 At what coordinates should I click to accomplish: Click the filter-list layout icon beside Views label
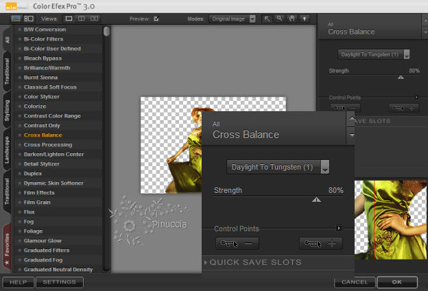coord(29,19)
